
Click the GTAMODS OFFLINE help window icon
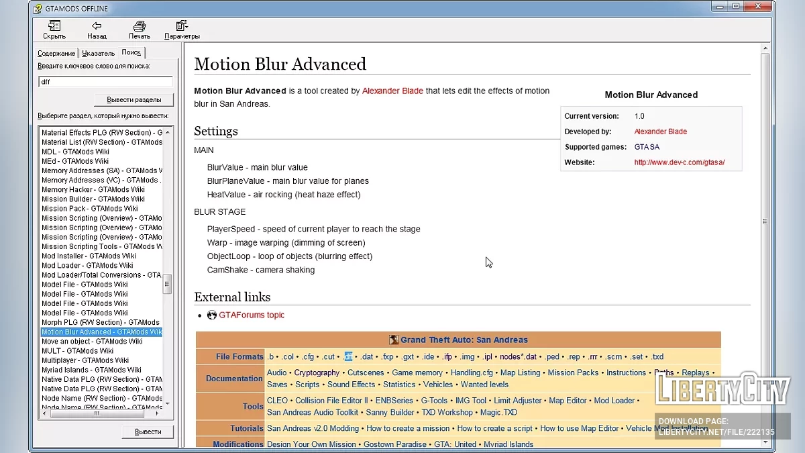pos(38,9)
